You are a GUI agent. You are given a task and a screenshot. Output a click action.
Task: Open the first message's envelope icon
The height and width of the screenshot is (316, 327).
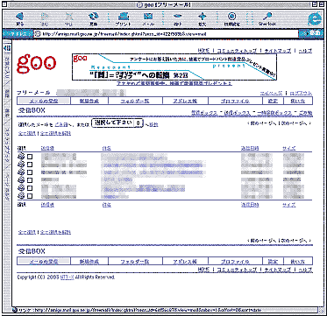tap(21, 157)
